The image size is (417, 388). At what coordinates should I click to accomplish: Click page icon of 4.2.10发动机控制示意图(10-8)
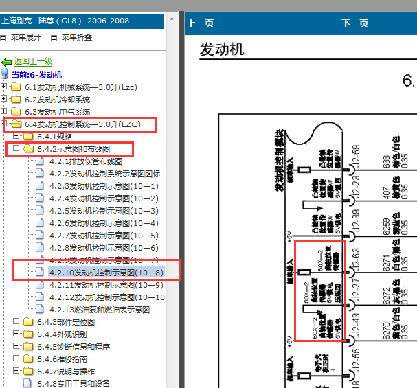[40, 273]
